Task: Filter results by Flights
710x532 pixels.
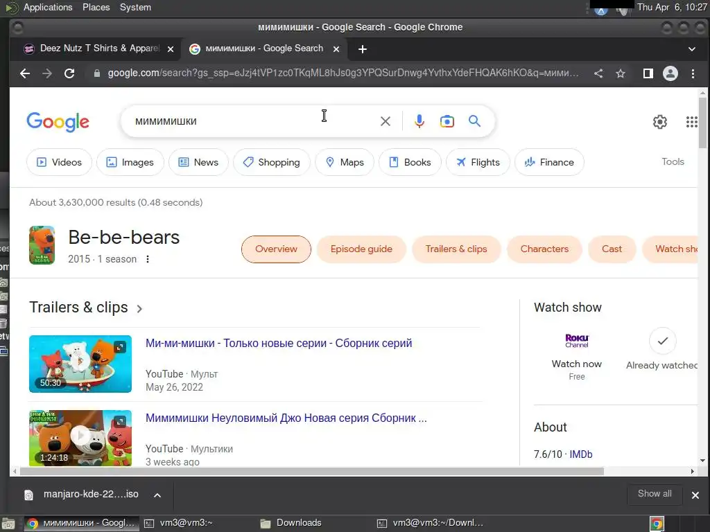Action: coord(478,162)
